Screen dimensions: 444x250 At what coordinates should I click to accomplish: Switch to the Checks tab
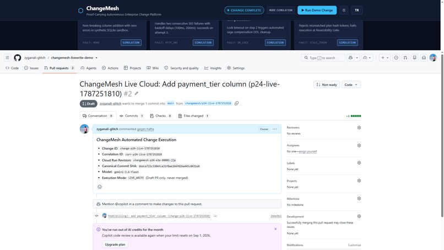[x=161, y=116]
